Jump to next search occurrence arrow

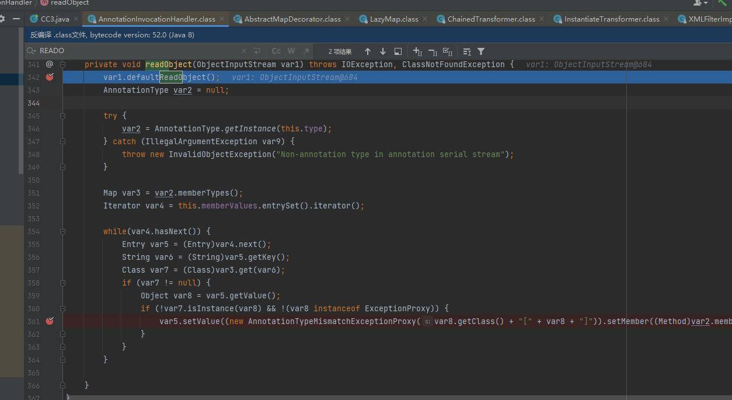pos(382,51)
